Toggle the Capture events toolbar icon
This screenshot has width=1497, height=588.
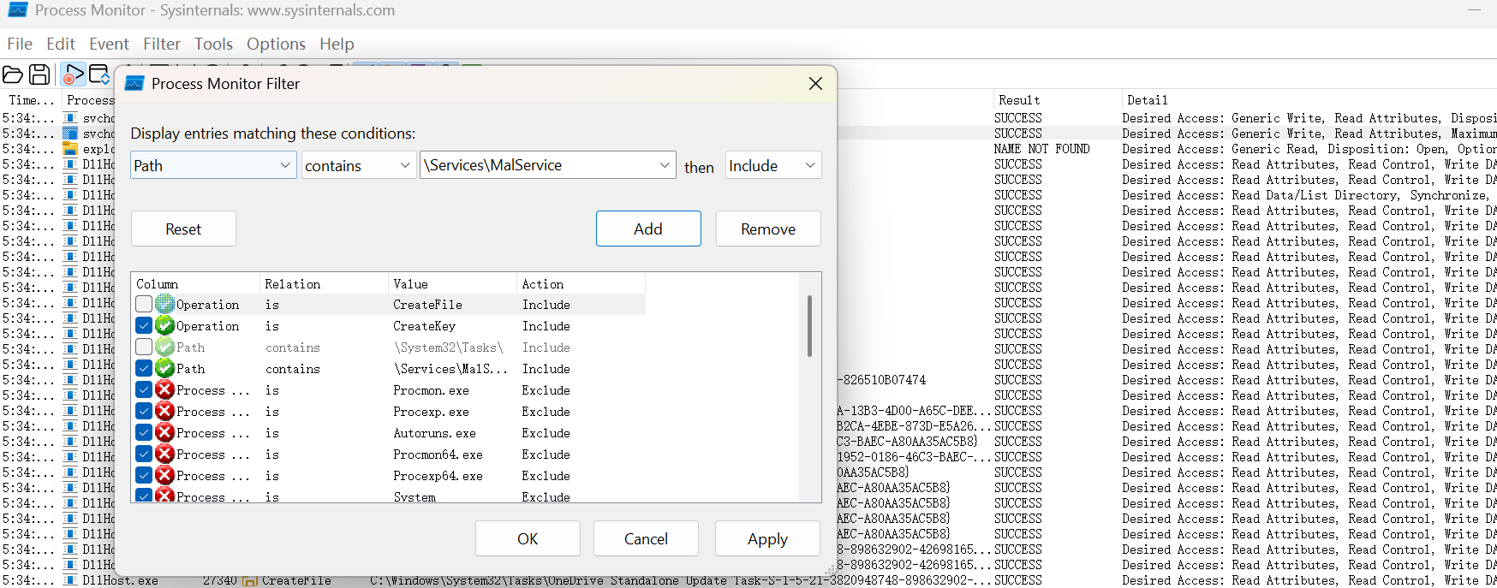(x=74, y=74)
